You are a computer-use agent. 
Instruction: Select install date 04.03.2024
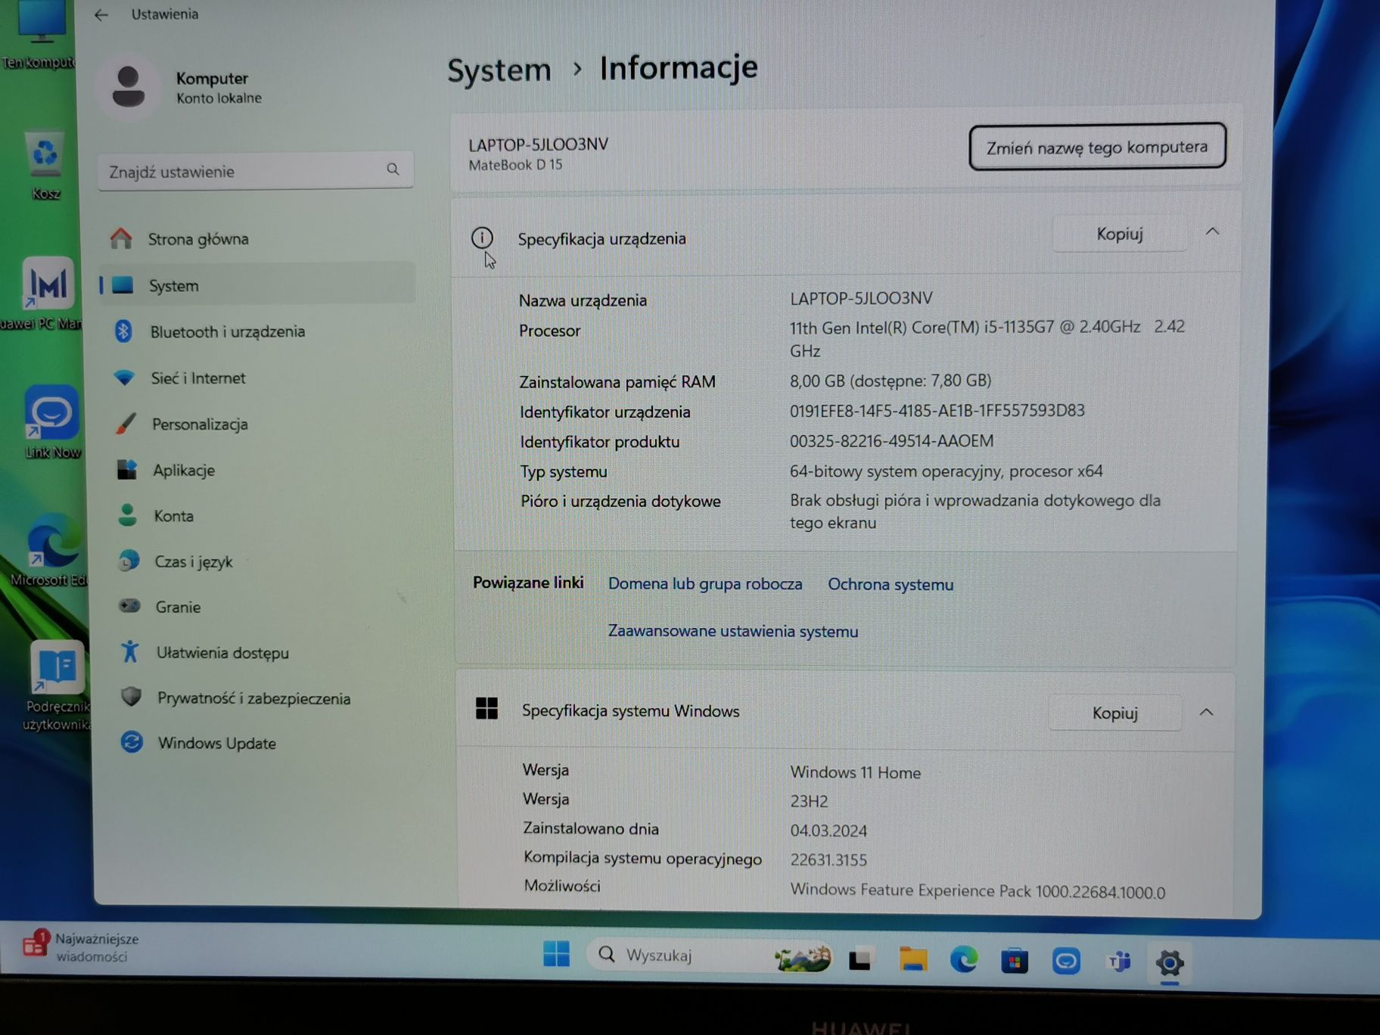829,831
